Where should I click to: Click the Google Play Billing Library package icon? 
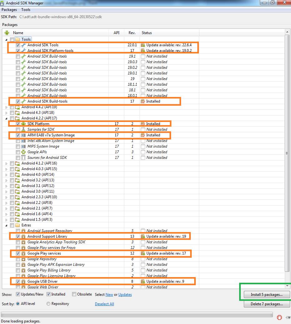[23, 270]
